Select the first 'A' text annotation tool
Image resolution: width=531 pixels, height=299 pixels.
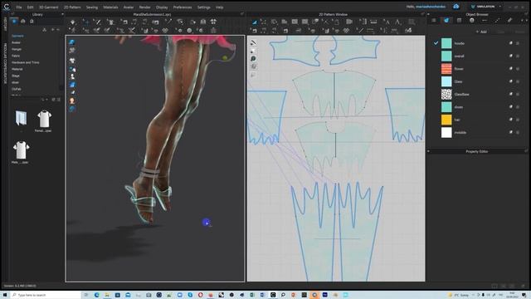387,22
